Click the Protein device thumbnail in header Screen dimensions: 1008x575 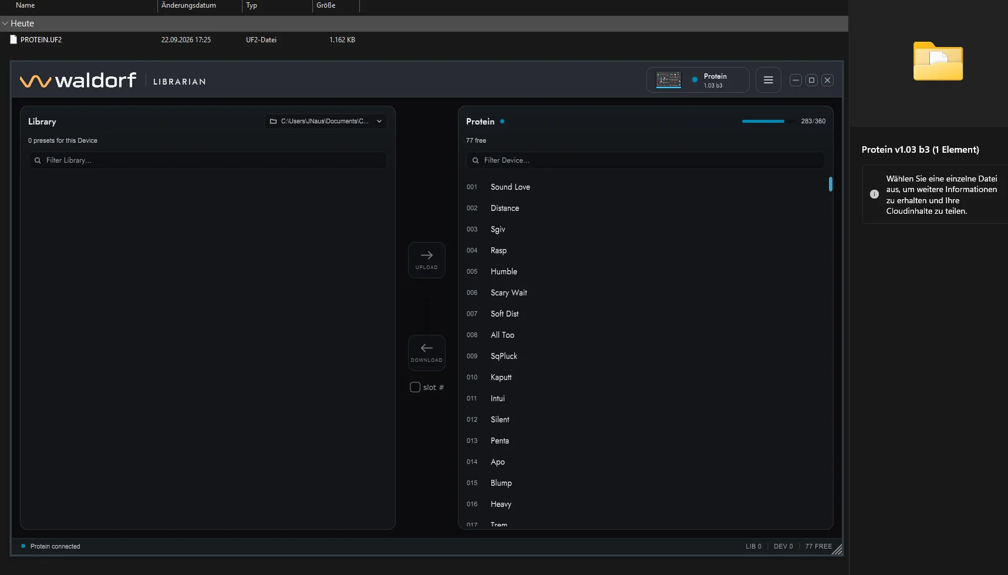(x=669, y=80)
